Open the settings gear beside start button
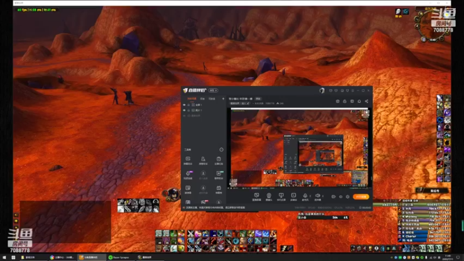464x261 pixels. tap(347, 197)
